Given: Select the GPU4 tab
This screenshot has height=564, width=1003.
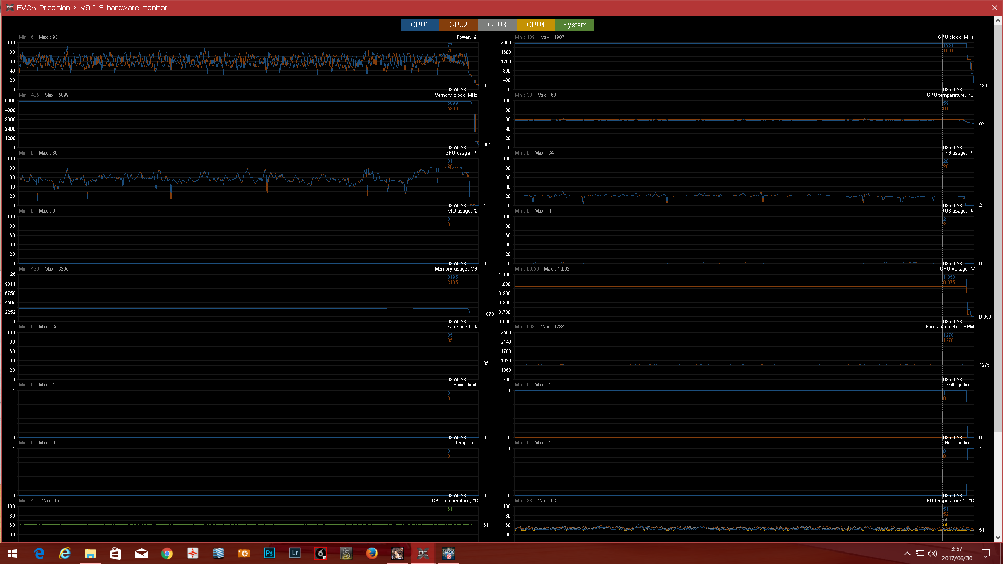Looking at the screenshot, I should click(x=535, y=25).
